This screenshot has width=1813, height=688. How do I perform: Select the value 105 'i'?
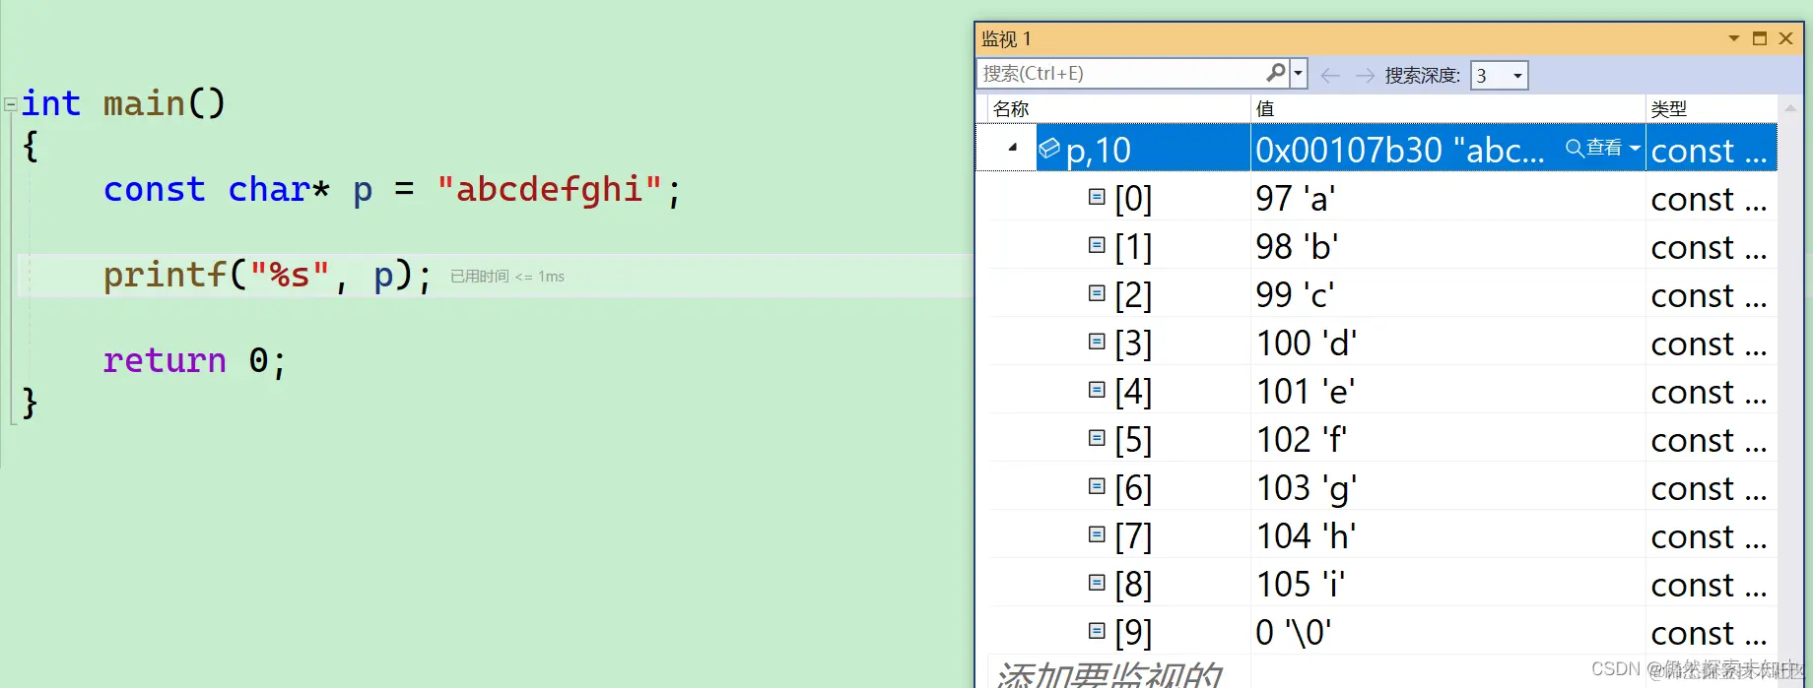[1301, 585]
